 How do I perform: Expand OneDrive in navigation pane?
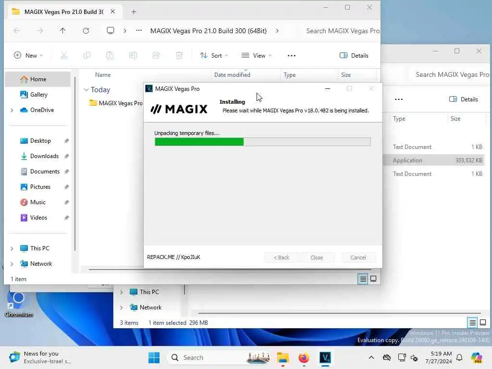pyautogui.click(x=12, y=110)
